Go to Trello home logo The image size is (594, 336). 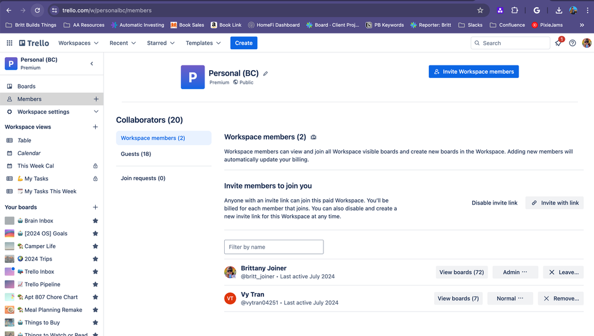(34, 43)
